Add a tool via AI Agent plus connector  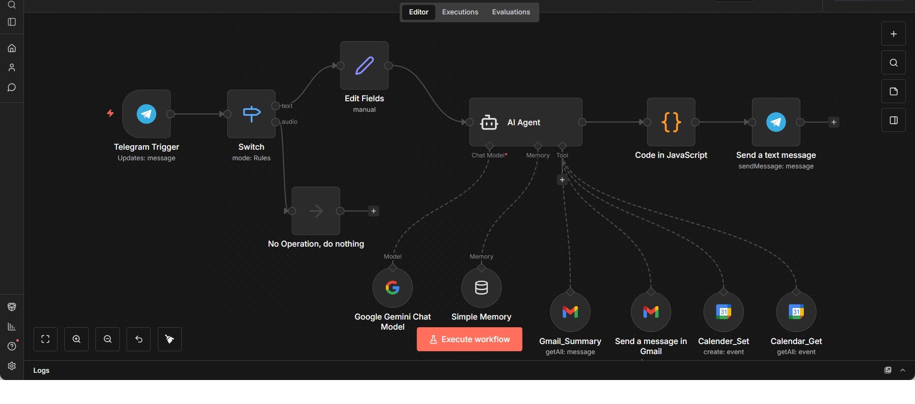pyautogui.click(x=562, y=180)
